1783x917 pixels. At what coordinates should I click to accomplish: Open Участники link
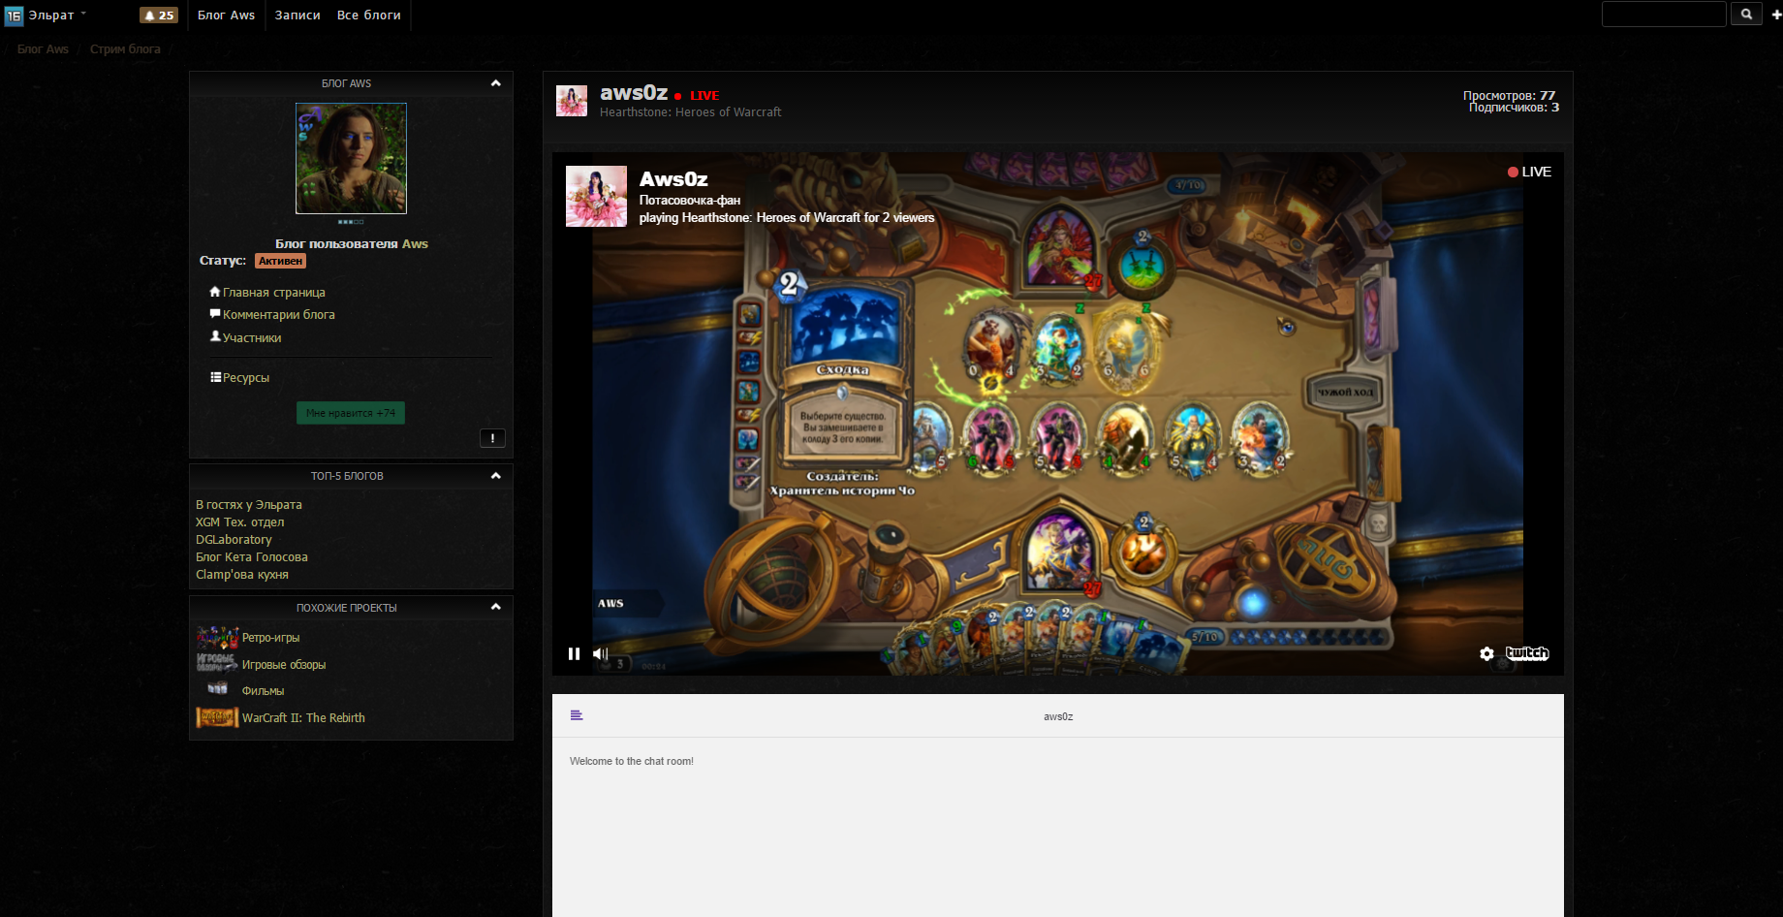(252, 338)
